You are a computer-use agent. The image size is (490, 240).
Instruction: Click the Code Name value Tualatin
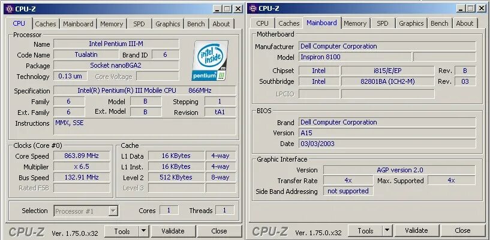pos(86,54)
